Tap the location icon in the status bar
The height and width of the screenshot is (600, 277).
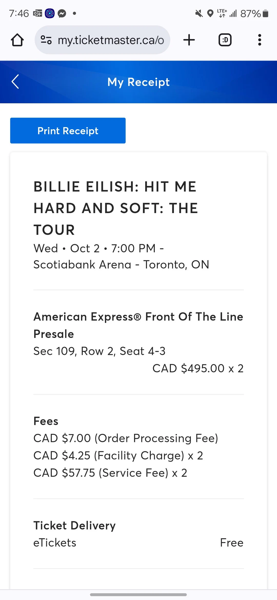tap(211, 14)
